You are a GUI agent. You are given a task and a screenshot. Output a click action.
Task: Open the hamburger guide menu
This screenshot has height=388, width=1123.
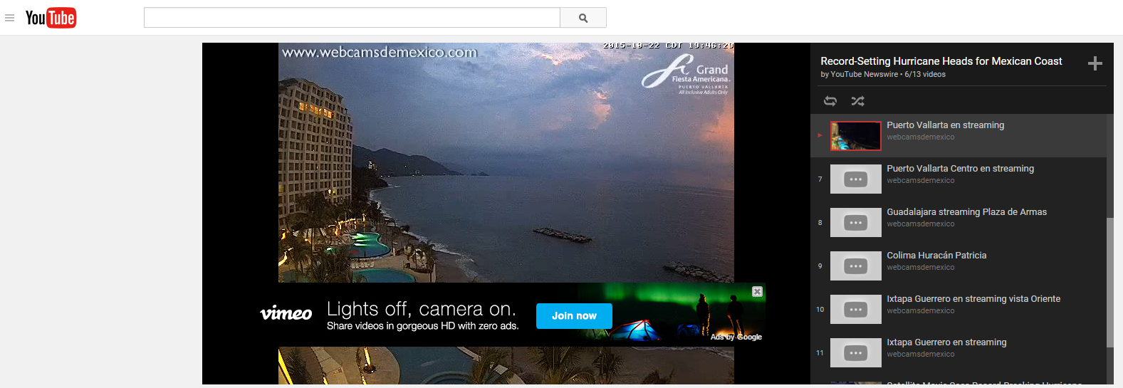coord(10,18)
